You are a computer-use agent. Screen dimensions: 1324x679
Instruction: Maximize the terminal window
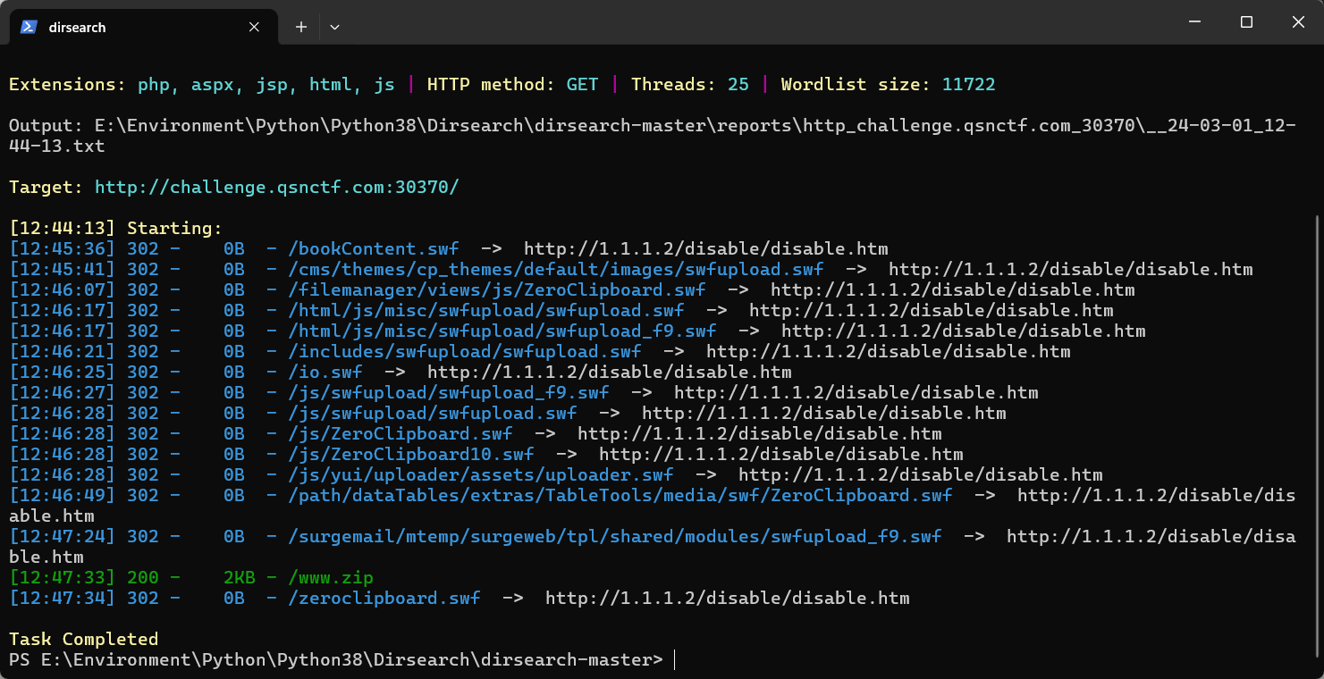(1246, 22)
